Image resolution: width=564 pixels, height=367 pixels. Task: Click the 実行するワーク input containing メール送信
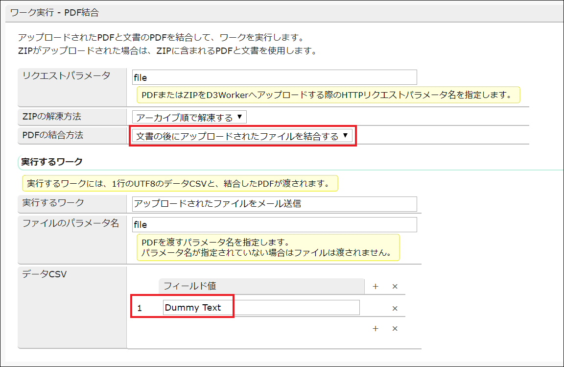274,204
